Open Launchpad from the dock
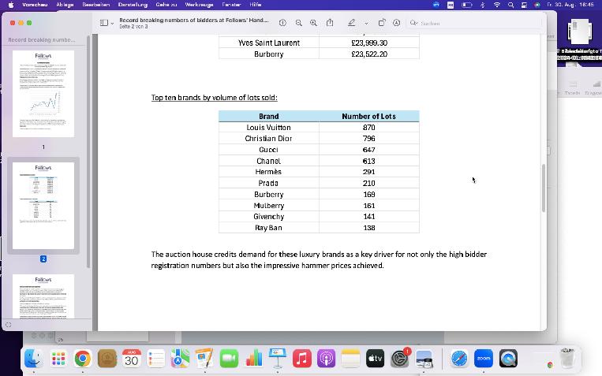The image size is (602, 376). click(x=58, y=359)
